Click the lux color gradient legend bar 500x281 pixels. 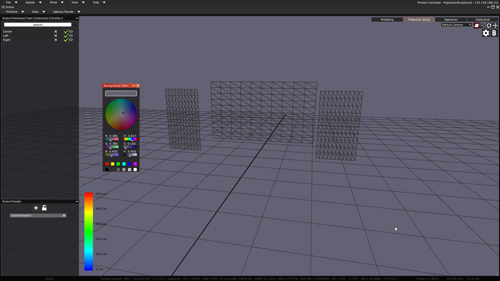pyautogui.click(x=89, y=232)
